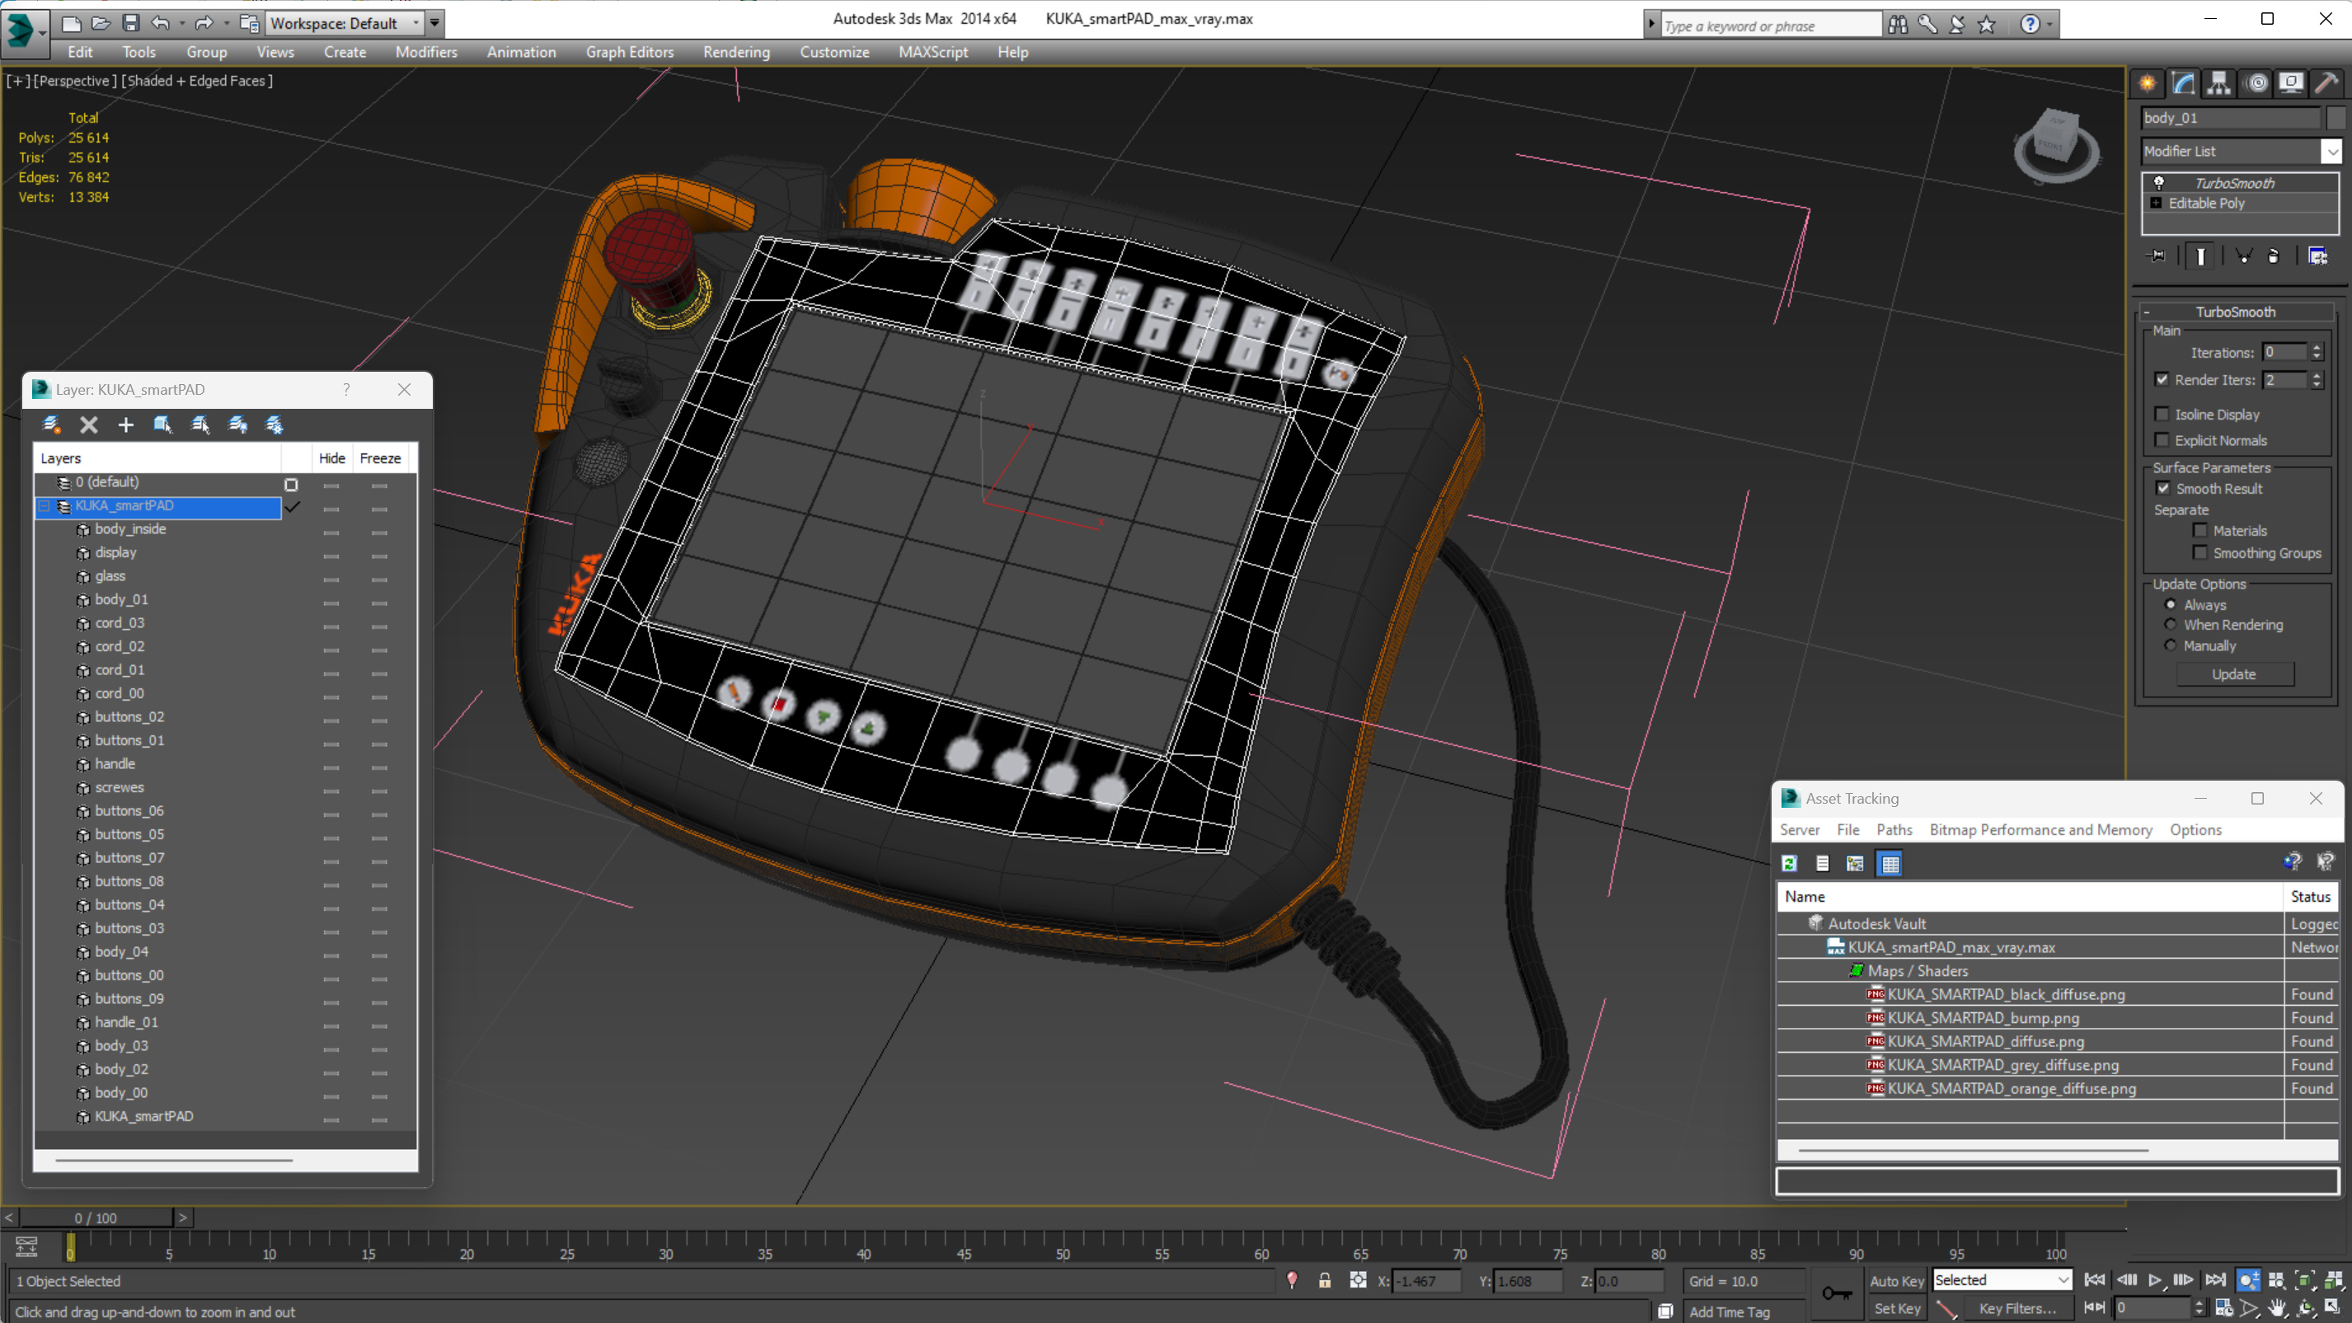Viewport: 2352px width, 1323px height.
Task: Click the Go to End playback button
Action: tap(2215, 1280)
